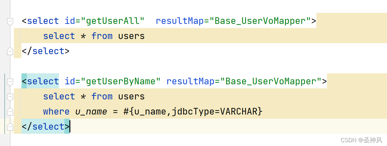Click fold end marker beside last </select>
Image resolution: width=387 pixels, height=146 pixels.
tap(10, 126)
